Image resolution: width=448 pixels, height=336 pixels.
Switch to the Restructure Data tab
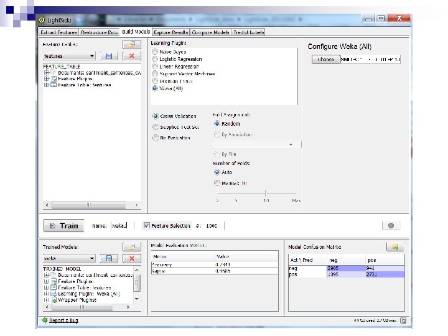point(99,32)
